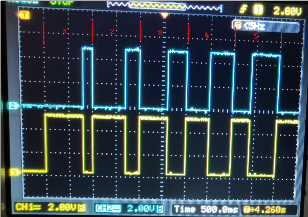Click the CH2 bandwidth limit B icon
The image size is (308, 217).
160,209
